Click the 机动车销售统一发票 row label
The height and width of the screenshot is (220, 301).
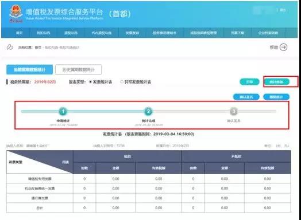(40, 188)
